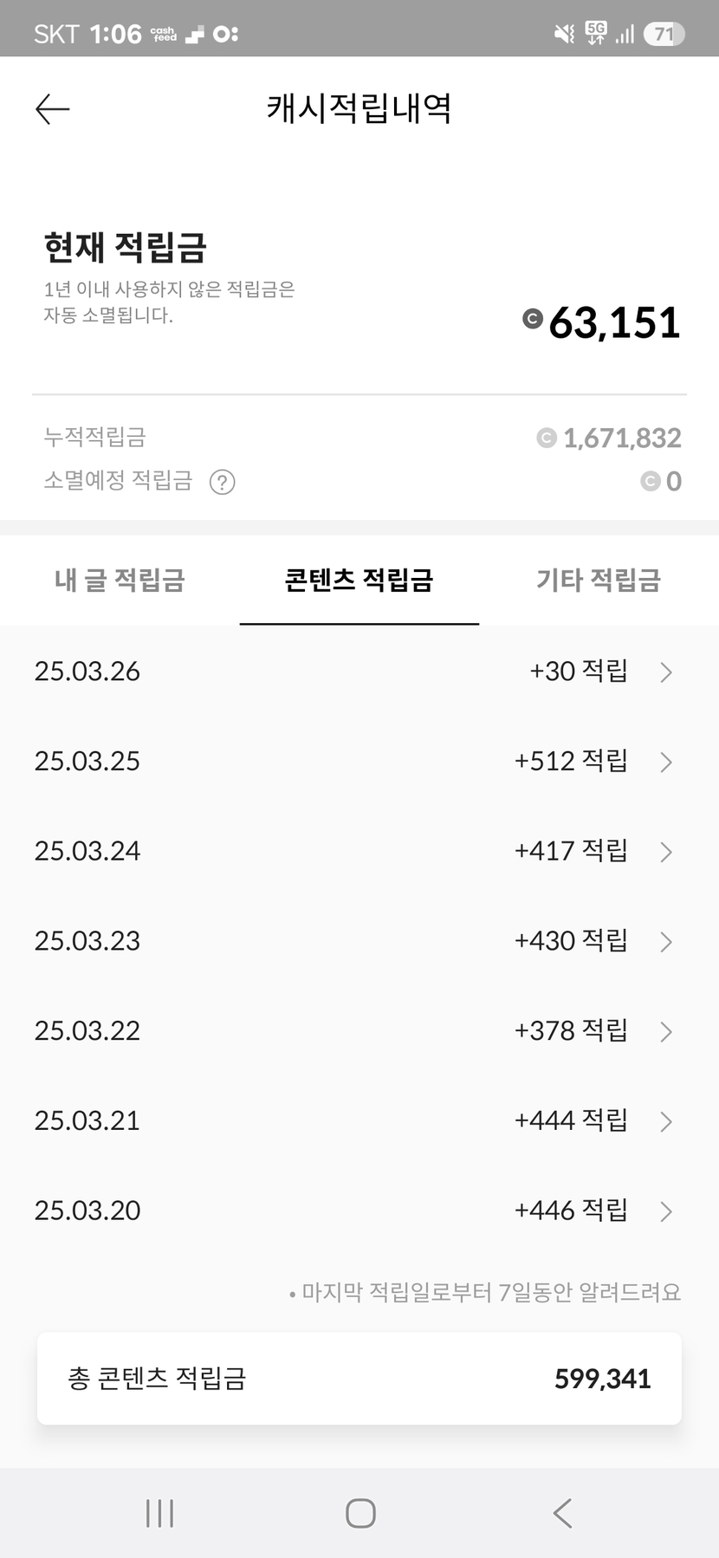Screen dimensions: 719x1558
Task: Select the 콘텐츠 적립금 tab
Action: 359,580
